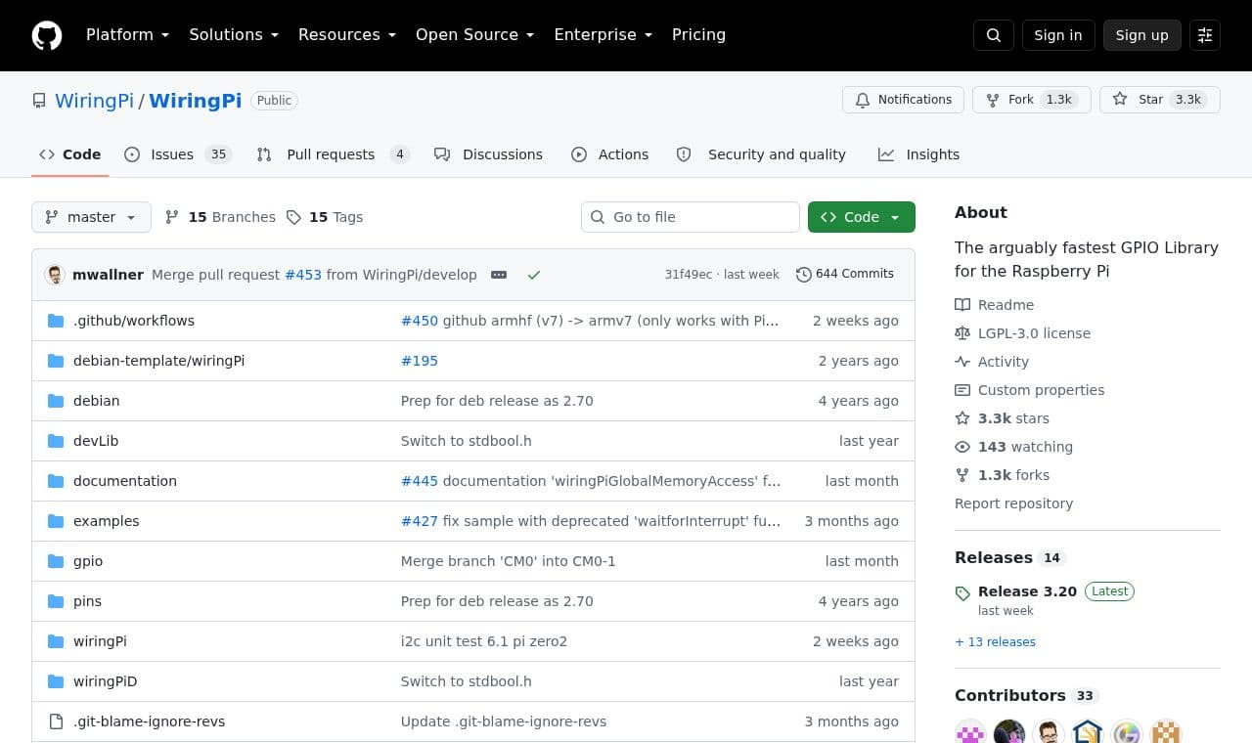Open the LGPL-3.0 license link
Screen dimensions: 1252x743
coord(1023,333)
